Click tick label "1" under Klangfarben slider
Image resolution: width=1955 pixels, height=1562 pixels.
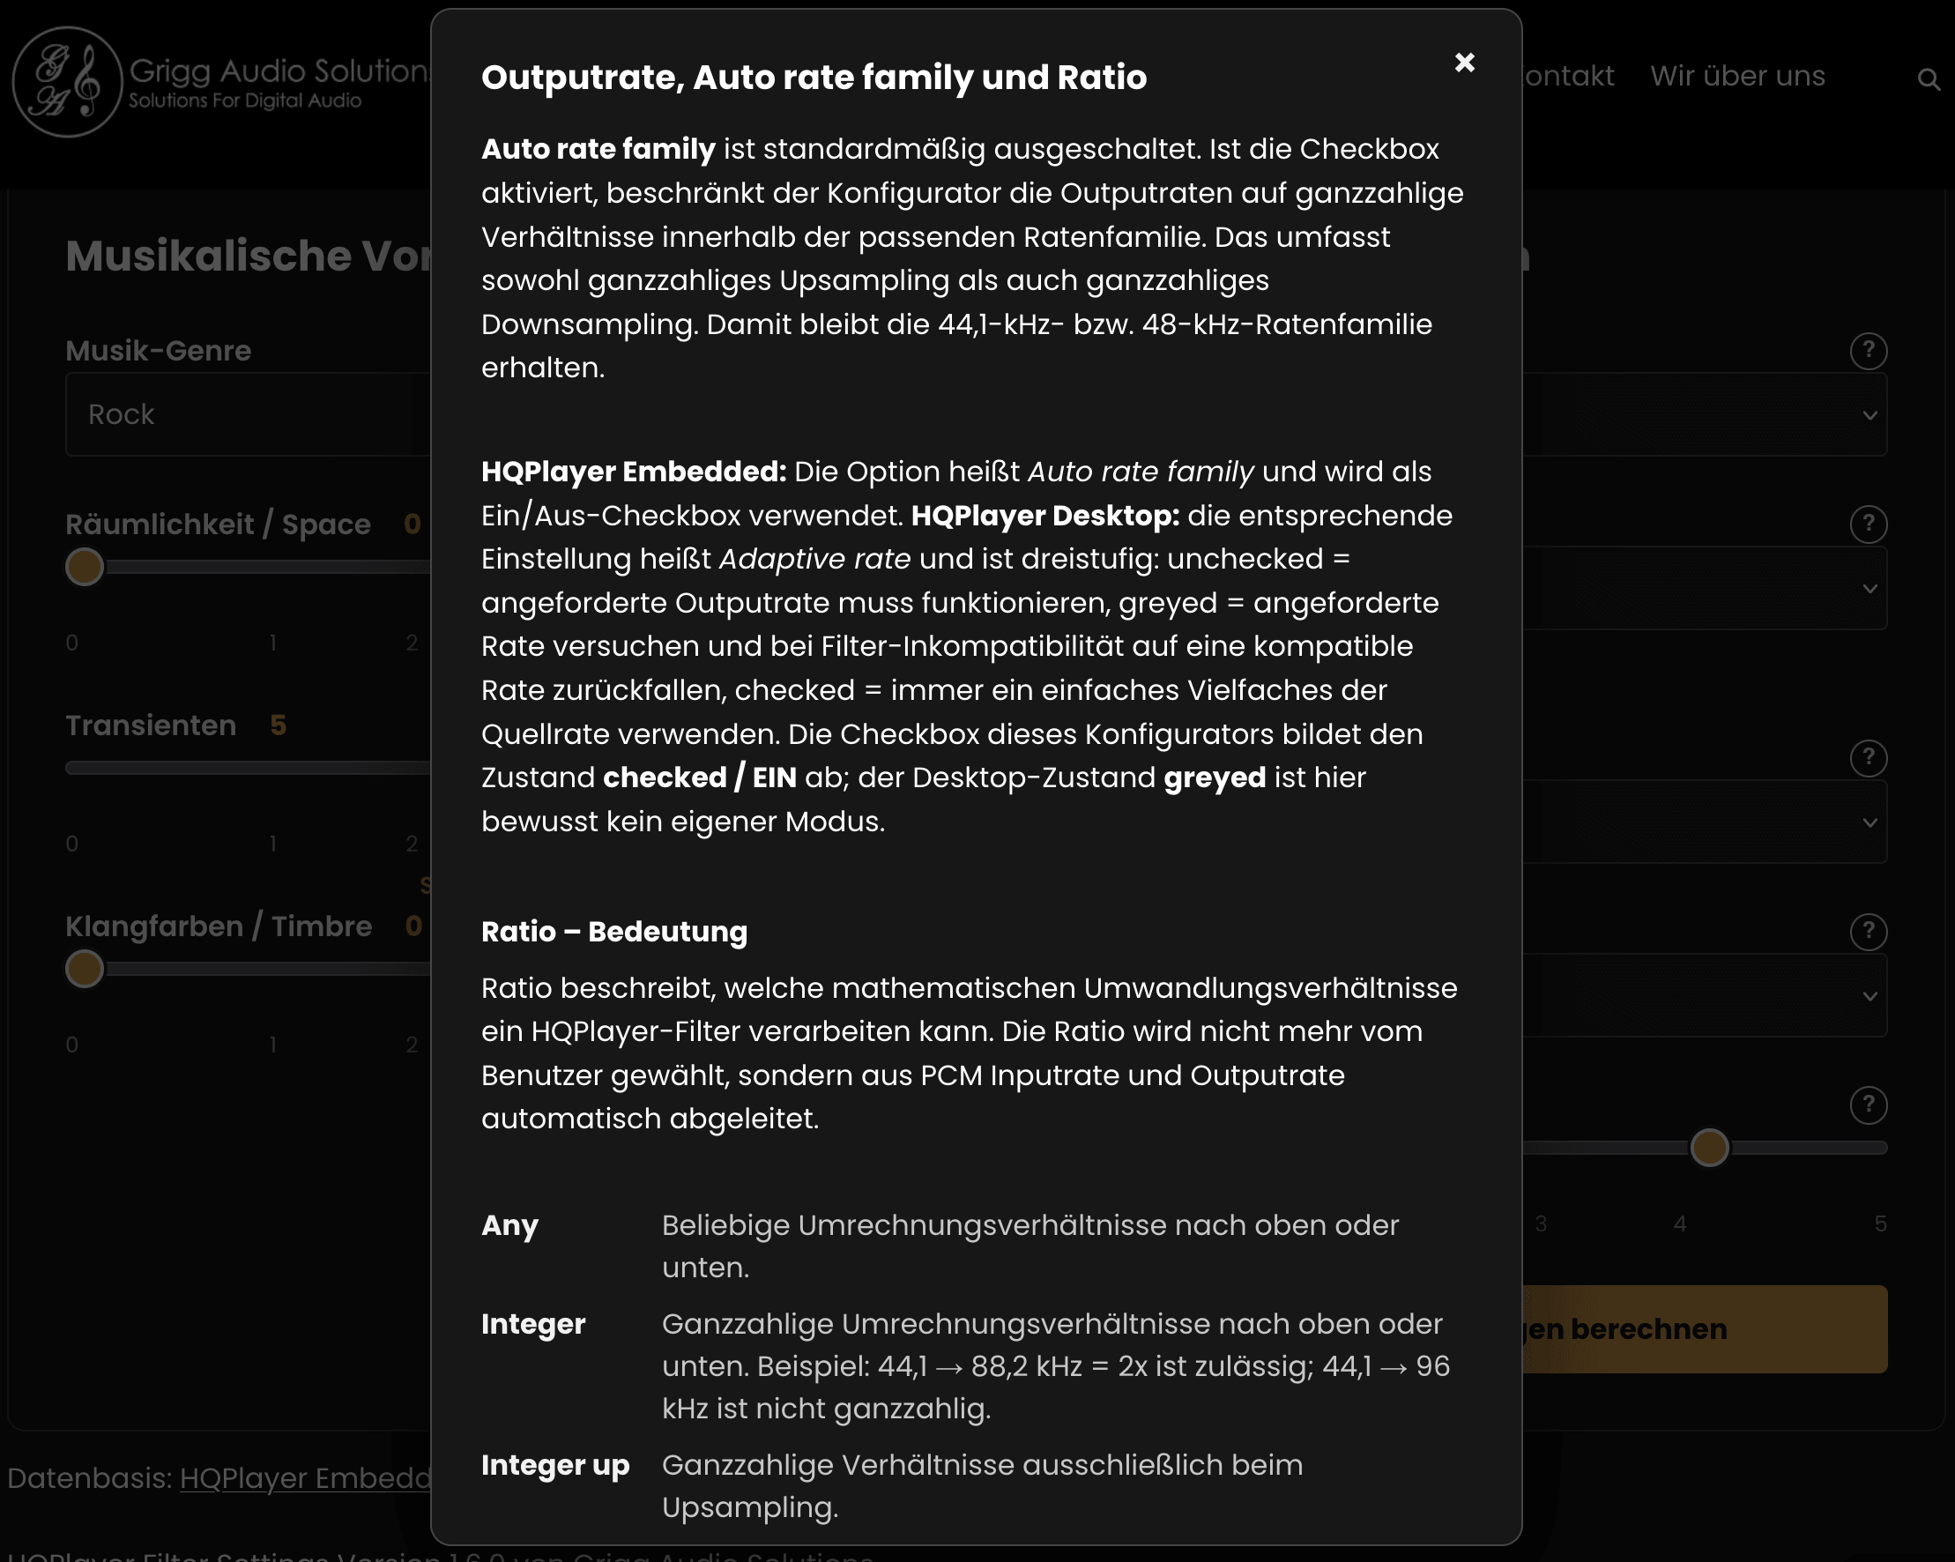click(x=272, y=1045)
